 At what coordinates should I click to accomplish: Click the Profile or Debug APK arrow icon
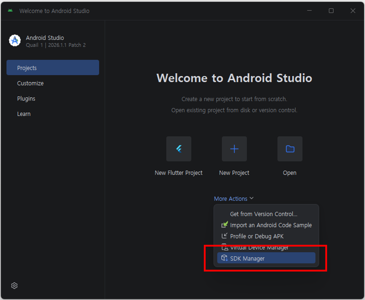[224, 236]
